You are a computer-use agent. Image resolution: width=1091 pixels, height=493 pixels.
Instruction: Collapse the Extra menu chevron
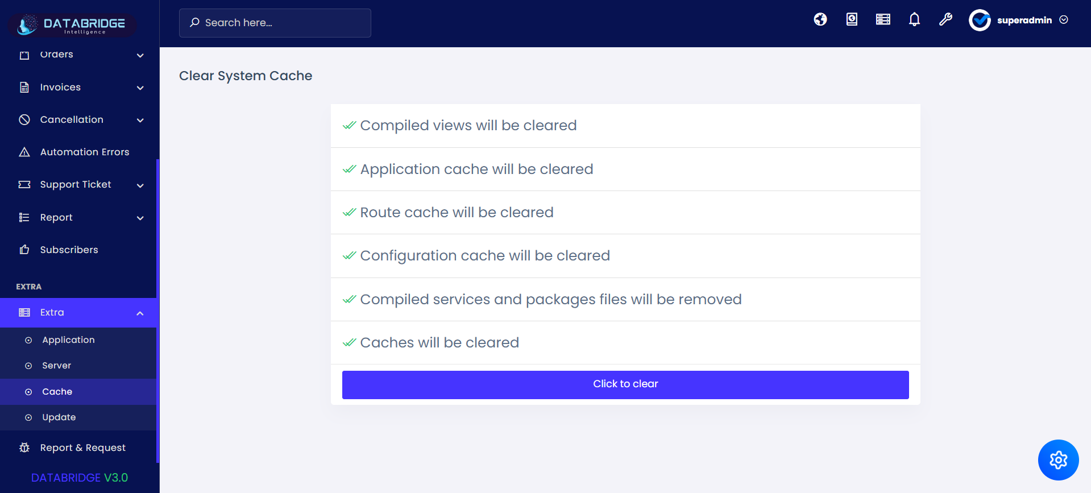[x=140, y=313]
